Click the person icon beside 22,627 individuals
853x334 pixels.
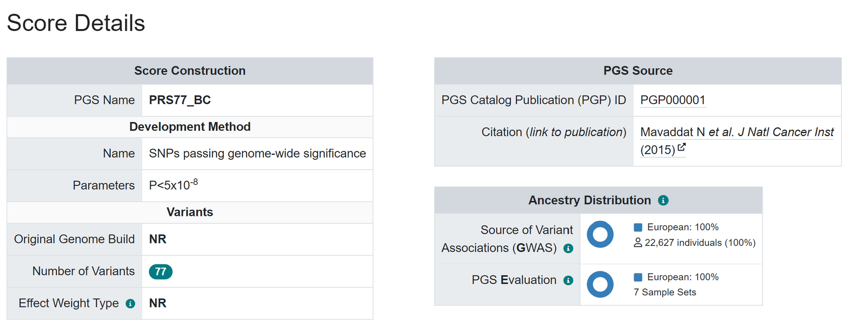click(637, 242)
